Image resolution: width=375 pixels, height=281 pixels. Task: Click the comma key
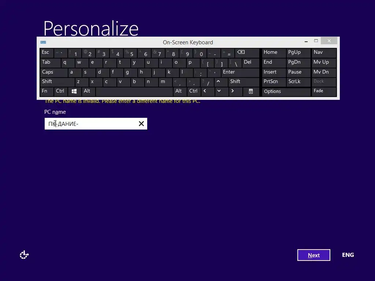click(x=179, y=82)
